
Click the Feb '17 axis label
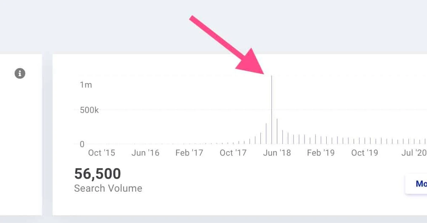point(189,153)
